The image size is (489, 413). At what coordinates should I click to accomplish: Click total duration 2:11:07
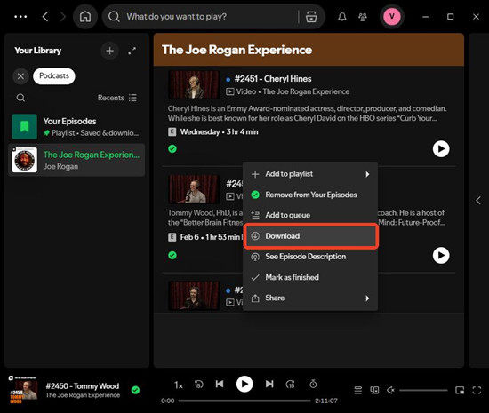point(326,401)
